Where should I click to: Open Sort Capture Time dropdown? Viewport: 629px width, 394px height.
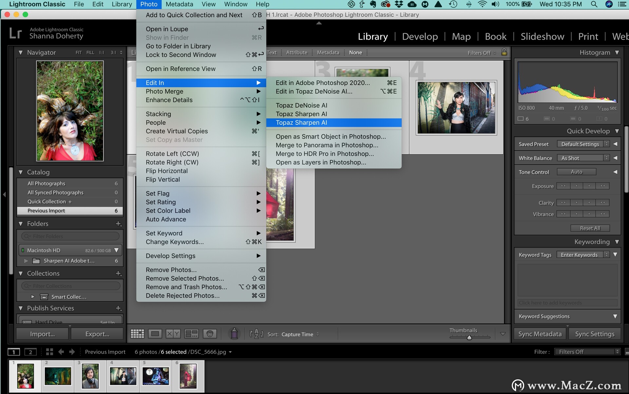300,334
